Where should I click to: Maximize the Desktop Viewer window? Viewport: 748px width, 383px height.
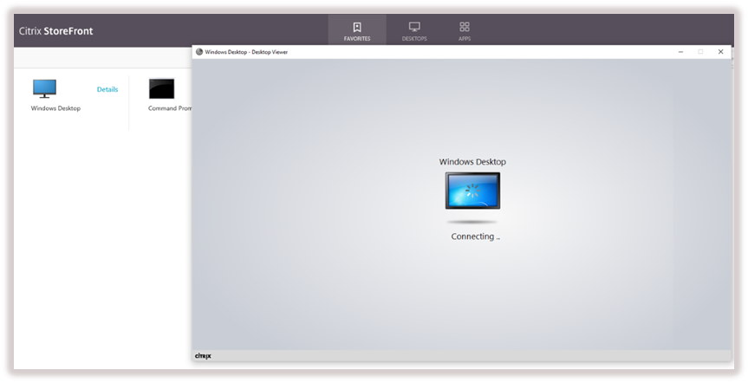coord(700,51)
